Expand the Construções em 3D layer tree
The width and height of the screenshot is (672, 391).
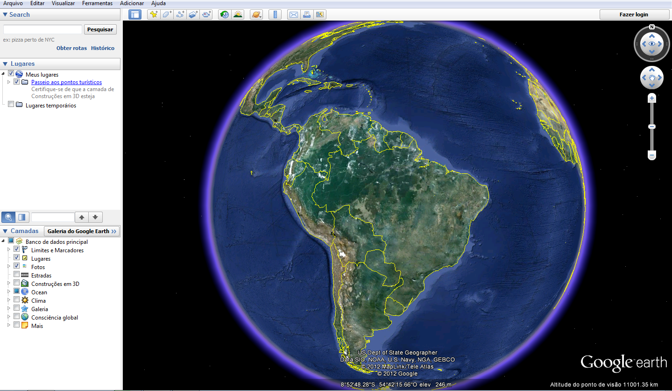pos(8,284)
